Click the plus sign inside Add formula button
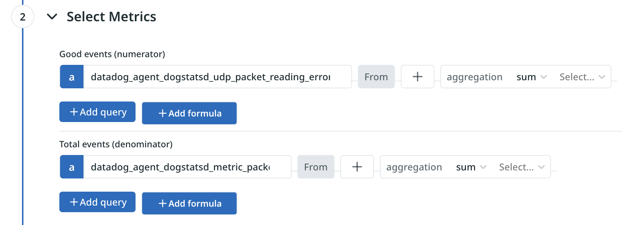Viewport: 622px width, 225px height. (163, 113)
